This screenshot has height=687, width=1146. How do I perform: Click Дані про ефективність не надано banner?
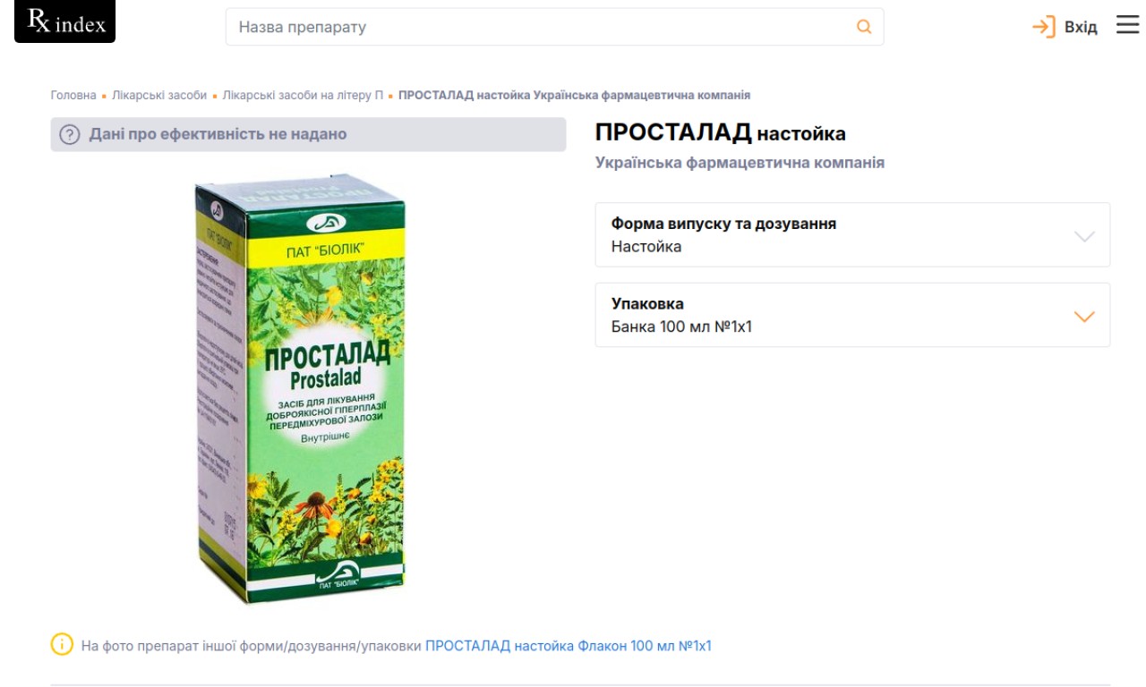pyautogui.click(x=308, y=134)
